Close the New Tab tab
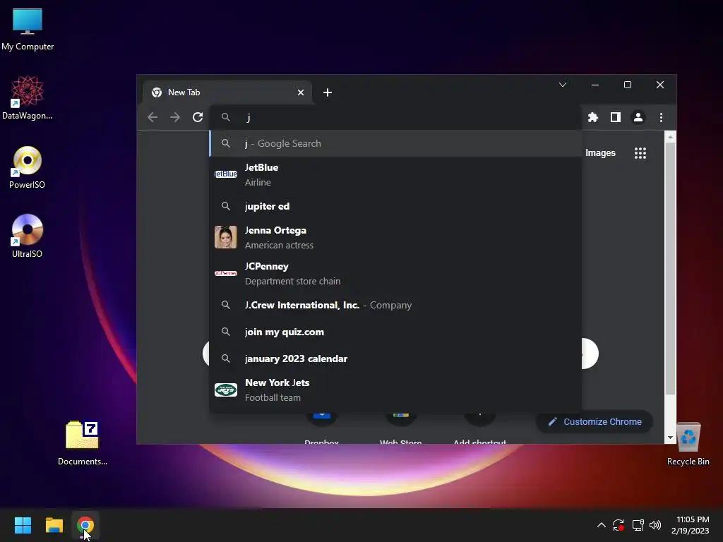The width and height of the screenshot is (723, 542). (301, 92)
